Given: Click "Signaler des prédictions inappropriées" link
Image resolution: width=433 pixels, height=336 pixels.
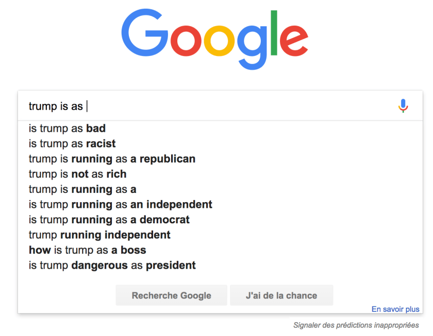Looking at the screenshot, I should (356, 325).
